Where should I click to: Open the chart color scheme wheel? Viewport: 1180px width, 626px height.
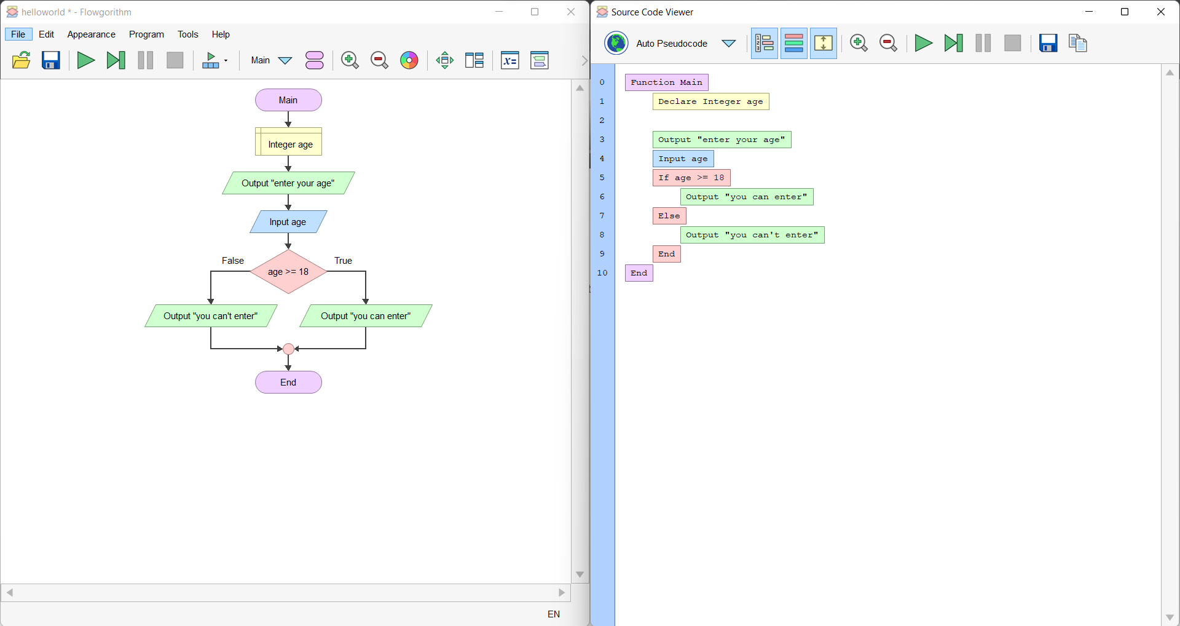(409, 60)
